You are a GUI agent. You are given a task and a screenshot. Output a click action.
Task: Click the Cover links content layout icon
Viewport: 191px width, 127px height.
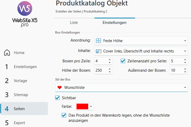point(99,51)
